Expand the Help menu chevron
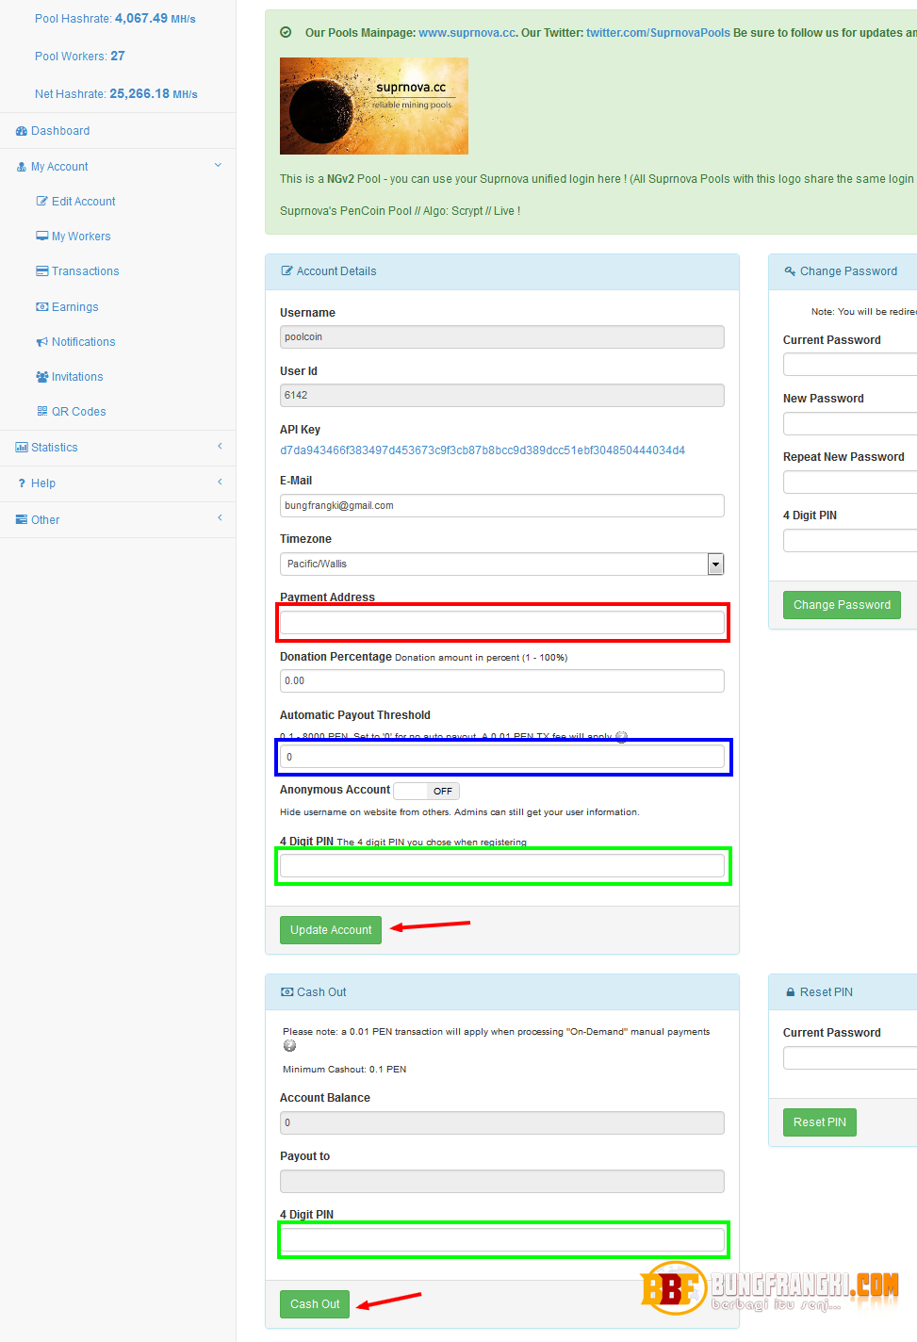The height and width of the screenshot is (1342, 917). pos(220,482)
